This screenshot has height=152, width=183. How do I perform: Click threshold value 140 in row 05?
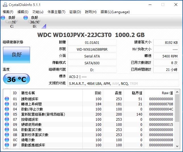coord(139,114)
